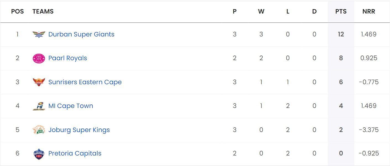This screenshot has height=166, width=390.
Task: Click the Durban Super Giants team logo
Action: (x=39, y=34)
